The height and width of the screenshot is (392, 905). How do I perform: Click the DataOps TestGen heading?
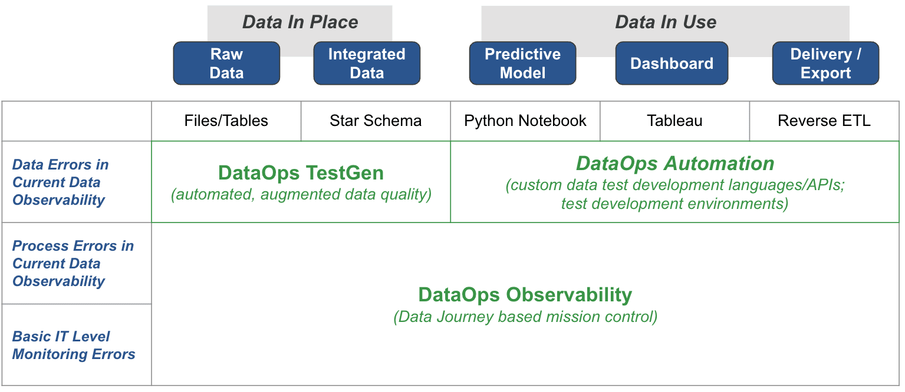[x=301, y=173]
